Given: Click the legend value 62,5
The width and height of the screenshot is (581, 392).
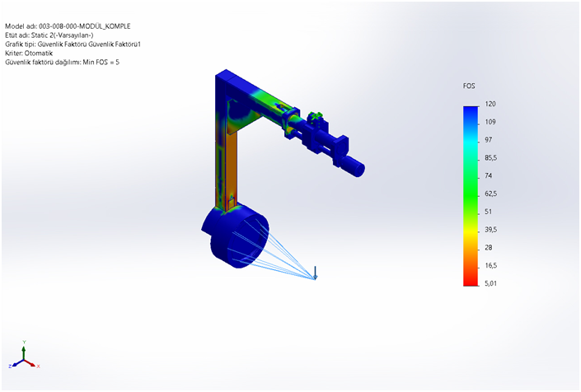Looking at the screenshot, I should [x=490, y=194].
